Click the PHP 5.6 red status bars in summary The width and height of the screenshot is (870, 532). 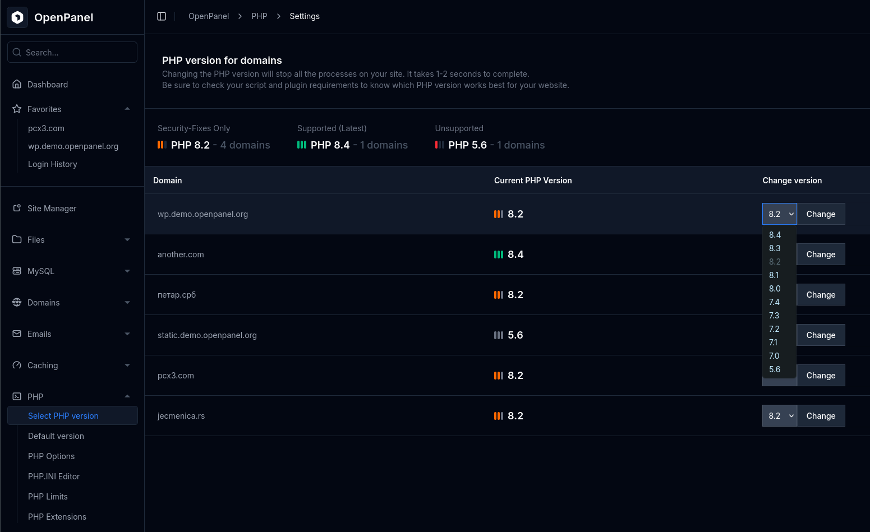[x=440, y=145]
